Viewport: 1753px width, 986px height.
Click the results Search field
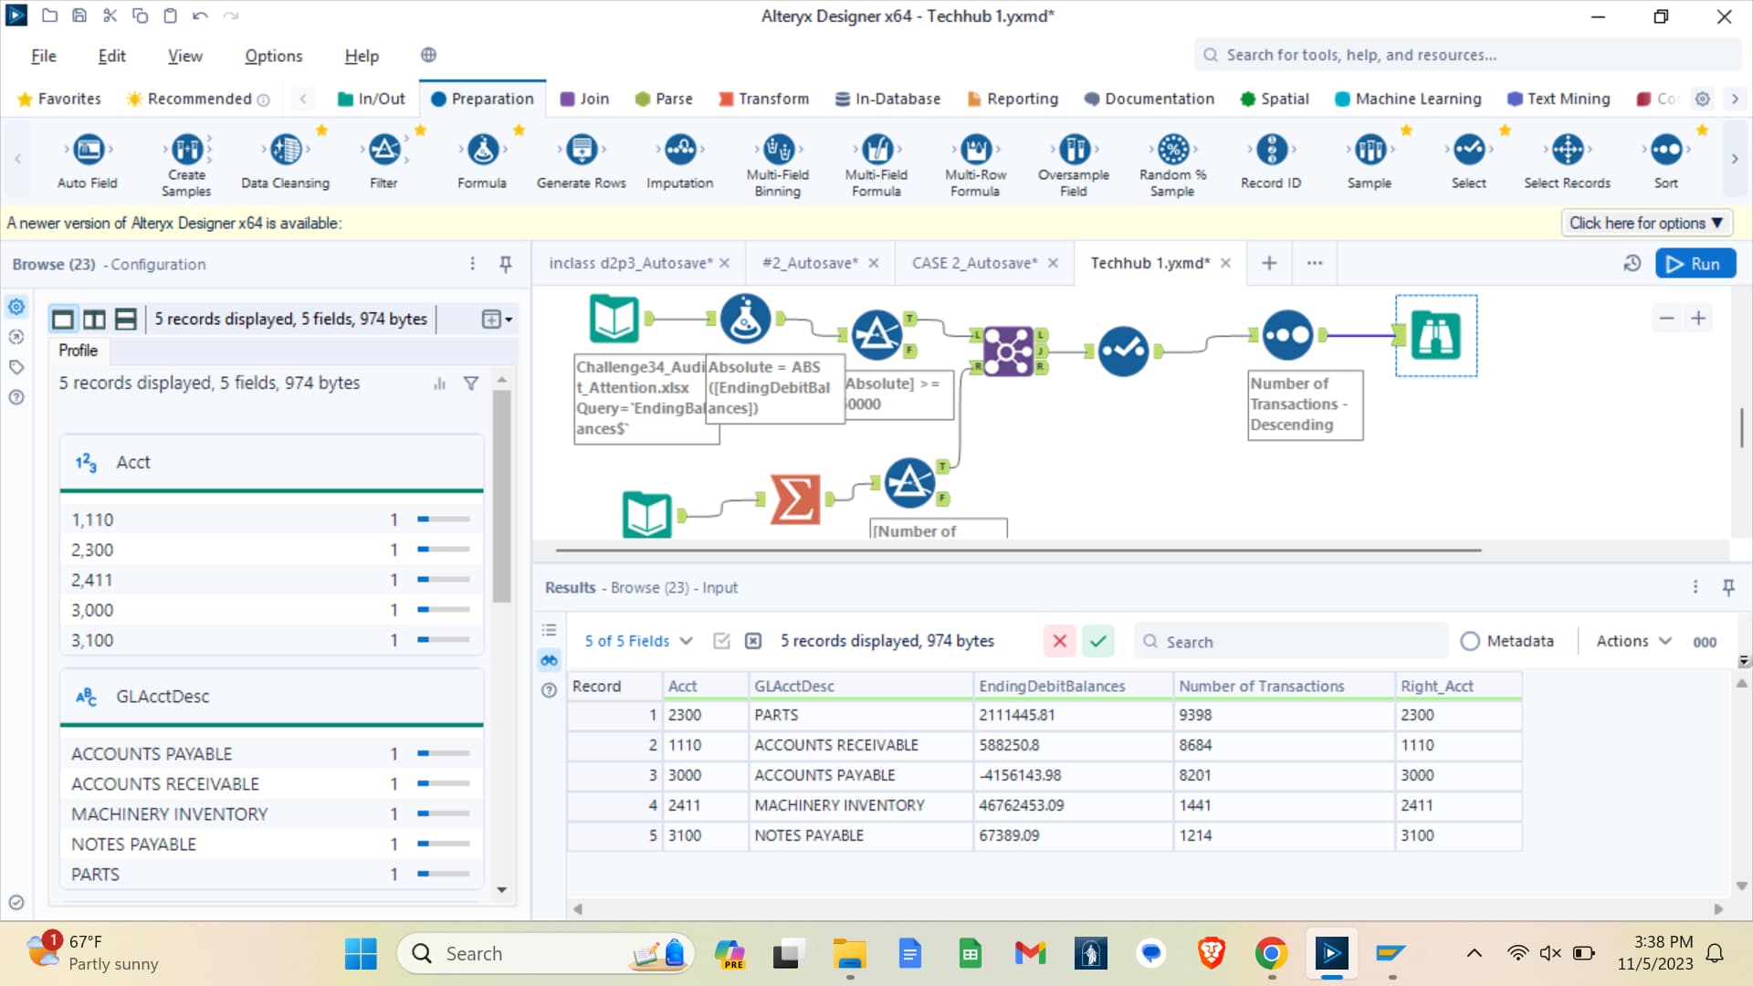click(1290, 641)
